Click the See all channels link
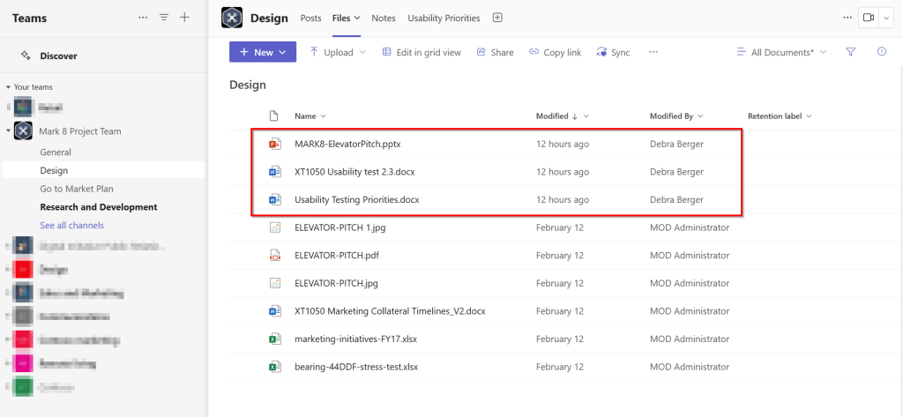This screenshot has height=417, width=903. tap(71, 226)
